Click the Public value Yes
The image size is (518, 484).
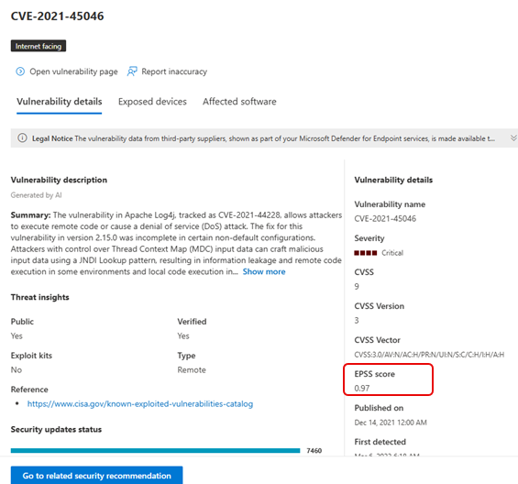click(17, 336)
